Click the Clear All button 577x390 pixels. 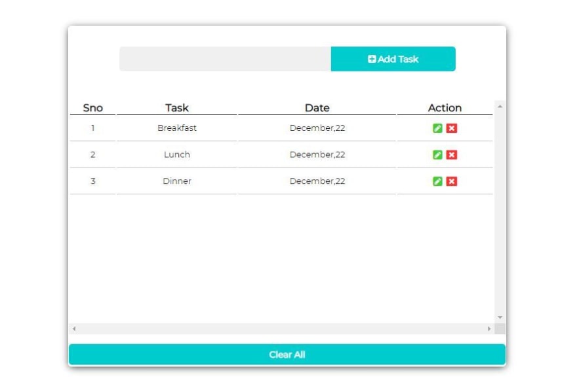click(x=287, y=355)
